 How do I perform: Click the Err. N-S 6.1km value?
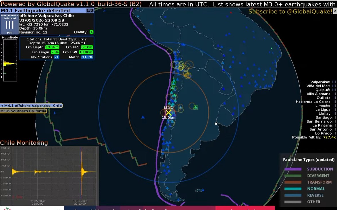87,47
